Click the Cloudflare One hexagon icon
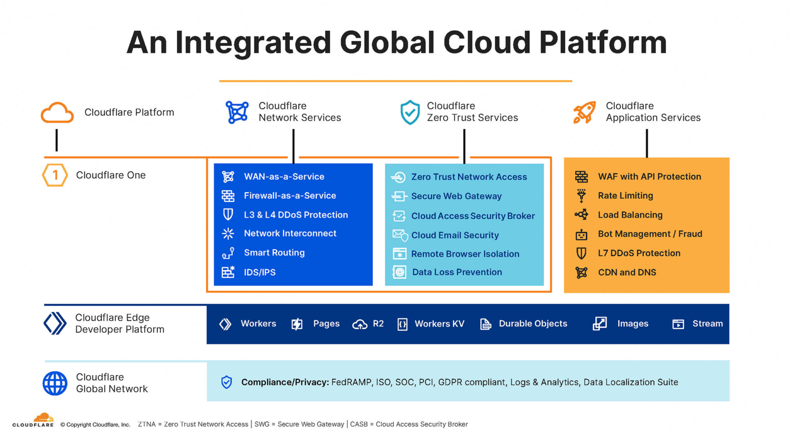Viewport: 790px width, 443px height. coord(55,175)
